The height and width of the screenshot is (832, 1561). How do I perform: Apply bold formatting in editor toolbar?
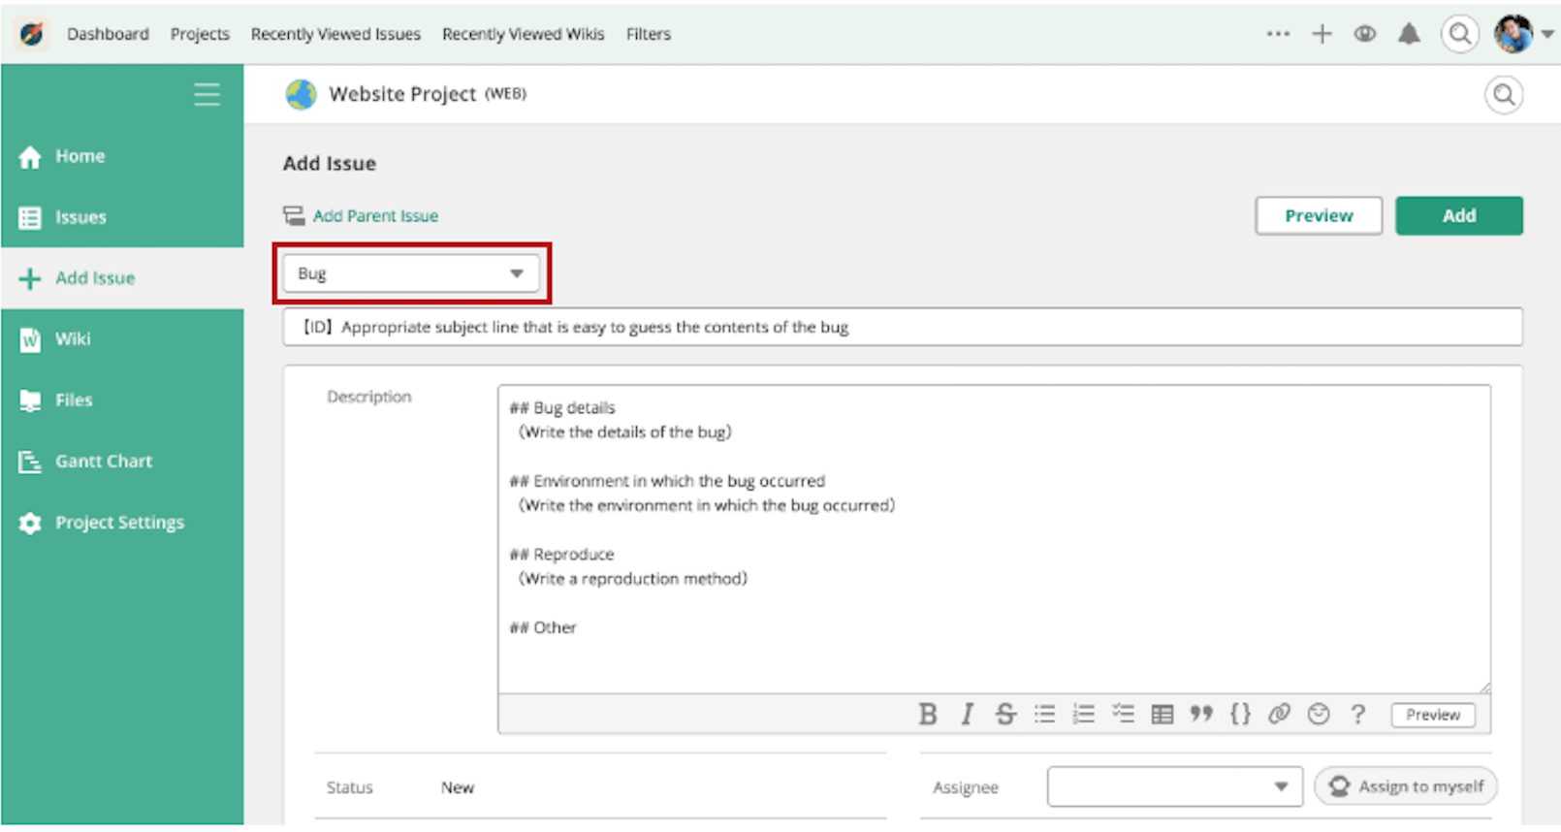click(928, 715)
